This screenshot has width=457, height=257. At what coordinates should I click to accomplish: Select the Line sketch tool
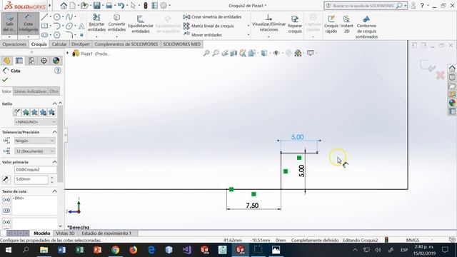tap(44, 17)
